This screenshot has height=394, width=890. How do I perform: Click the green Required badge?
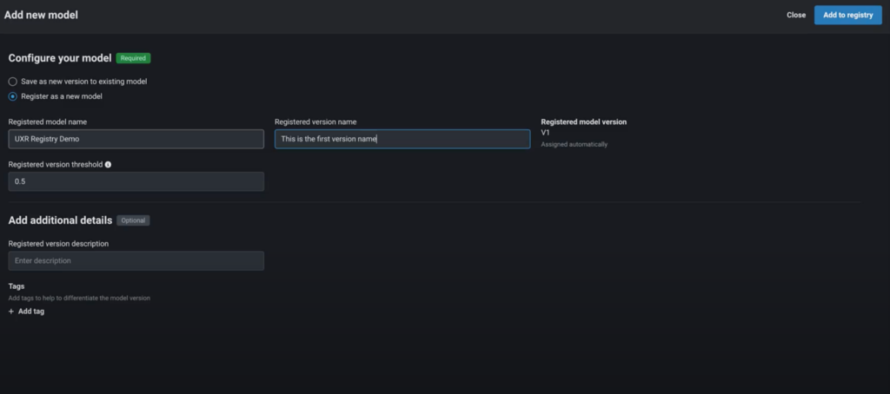(x=133, y=58)
